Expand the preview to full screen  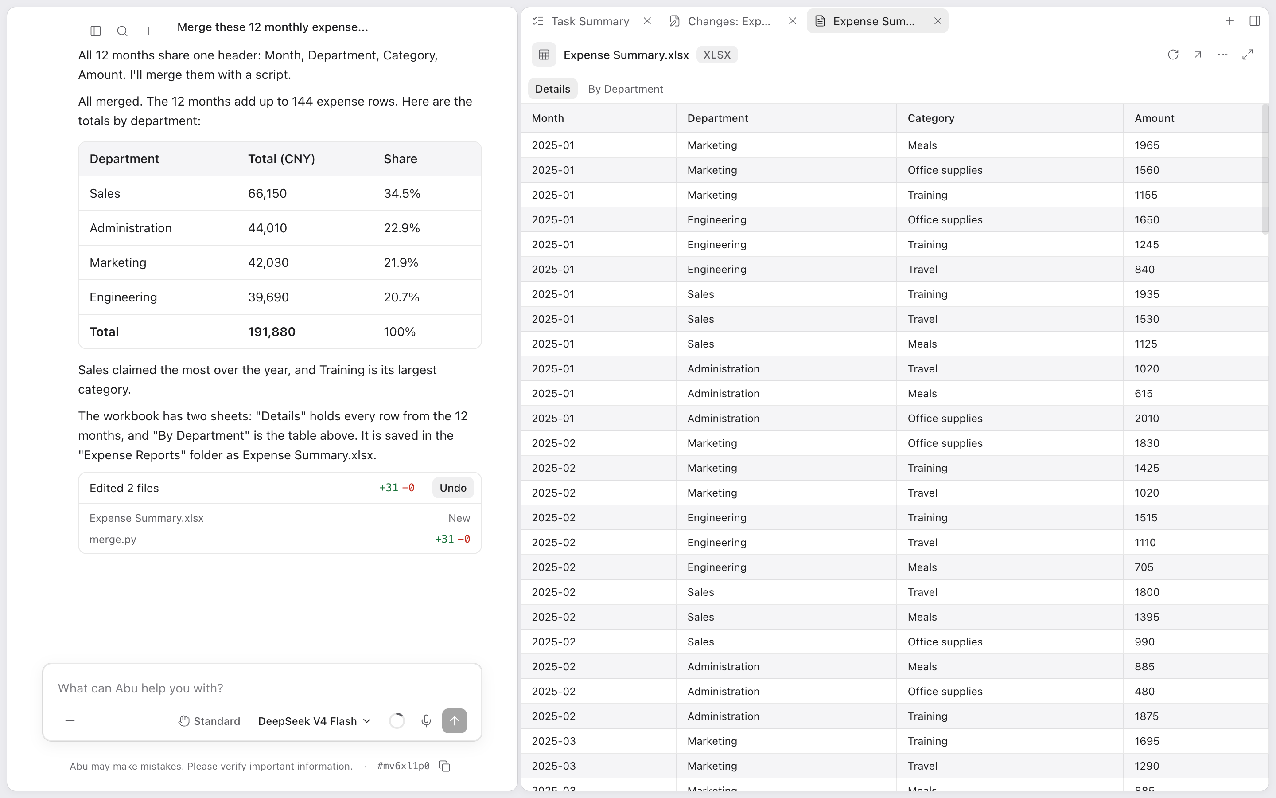coord(1247,55)
